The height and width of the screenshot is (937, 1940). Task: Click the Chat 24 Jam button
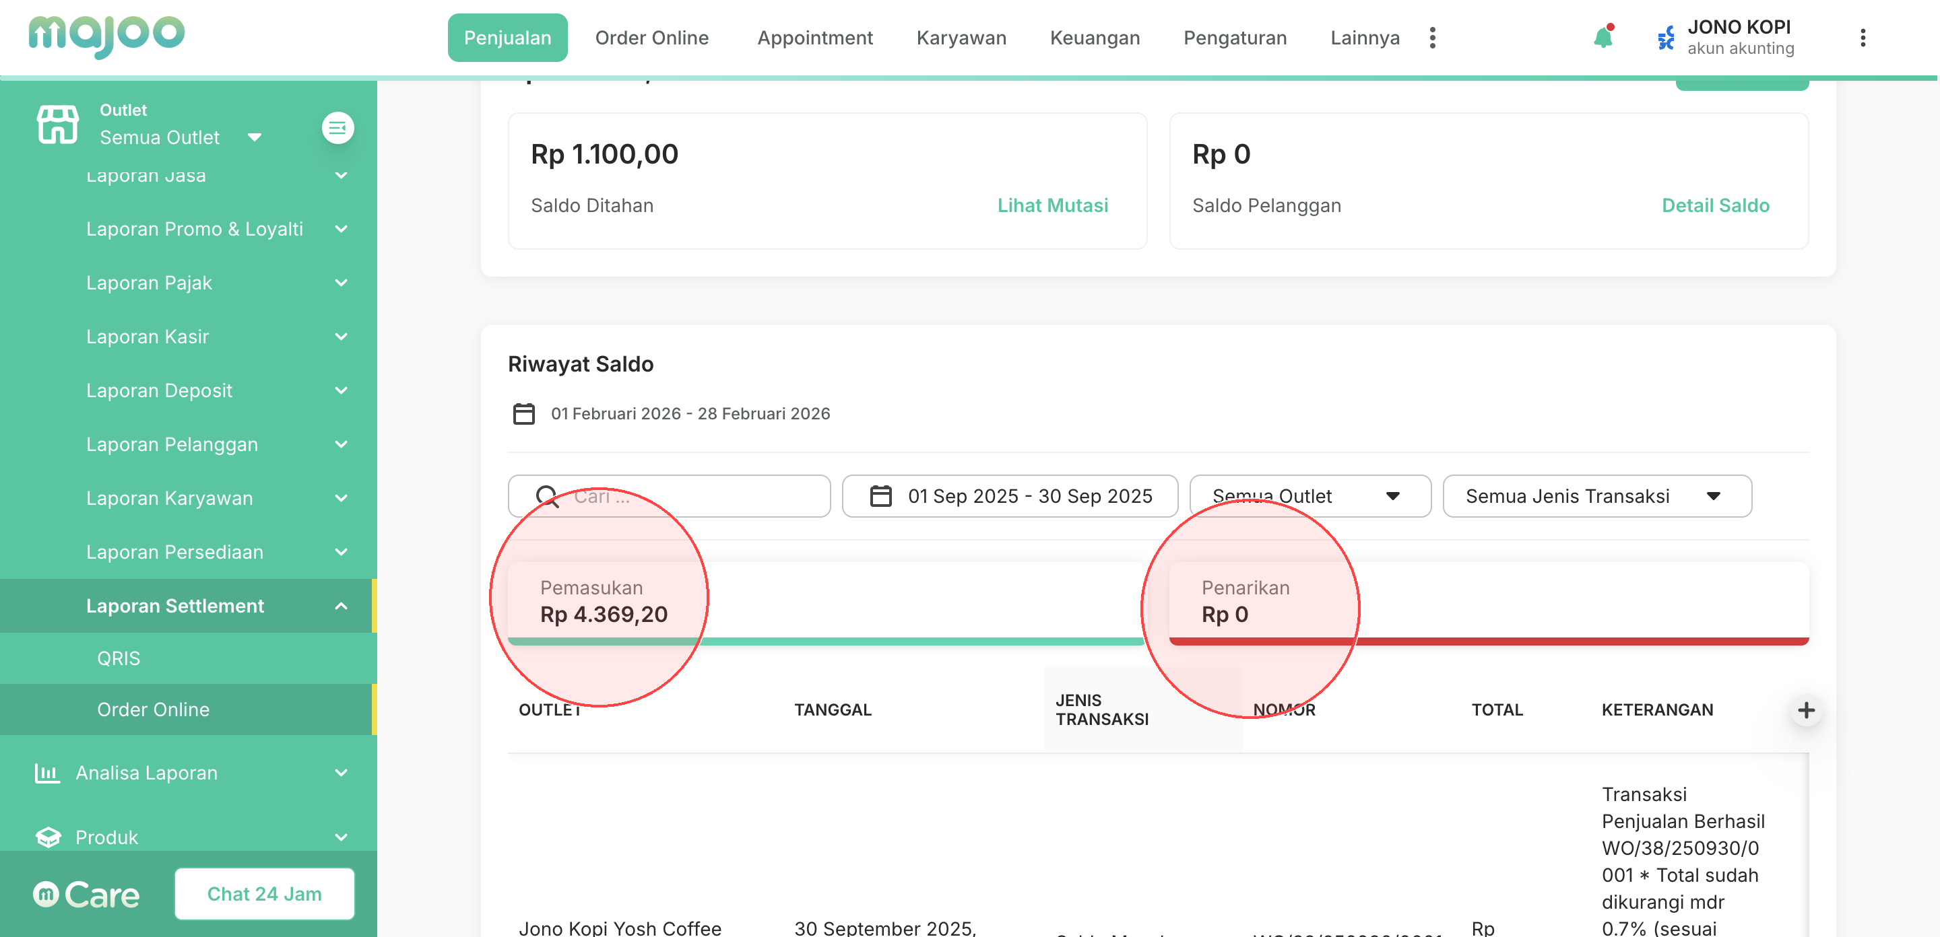coord(264,893)
